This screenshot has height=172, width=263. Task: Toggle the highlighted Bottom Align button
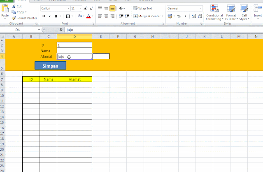[x=112, y=8]
